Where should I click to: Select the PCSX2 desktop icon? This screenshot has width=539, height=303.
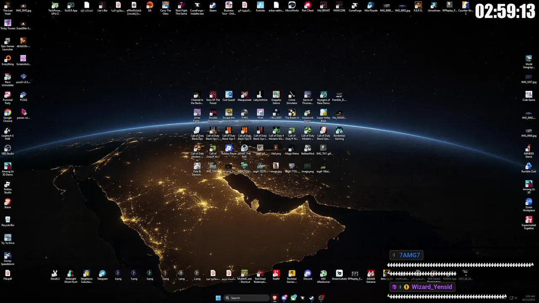tap(24, 97)
